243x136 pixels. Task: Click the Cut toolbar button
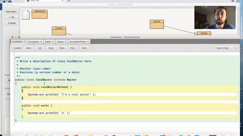[x=39, y=48]
